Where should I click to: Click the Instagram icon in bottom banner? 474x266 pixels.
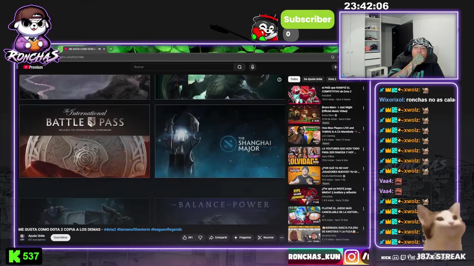pos(351,257)
